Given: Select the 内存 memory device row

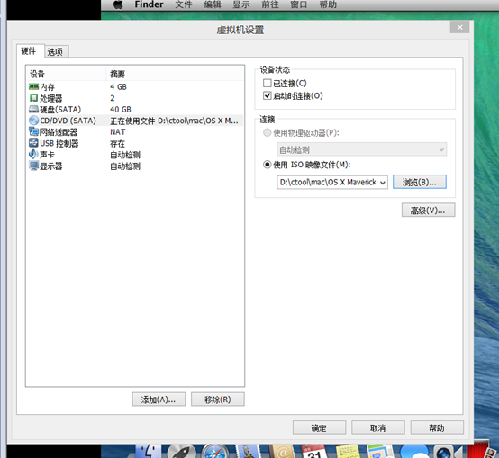Looking at the screenshot, I should pos(135,86).
